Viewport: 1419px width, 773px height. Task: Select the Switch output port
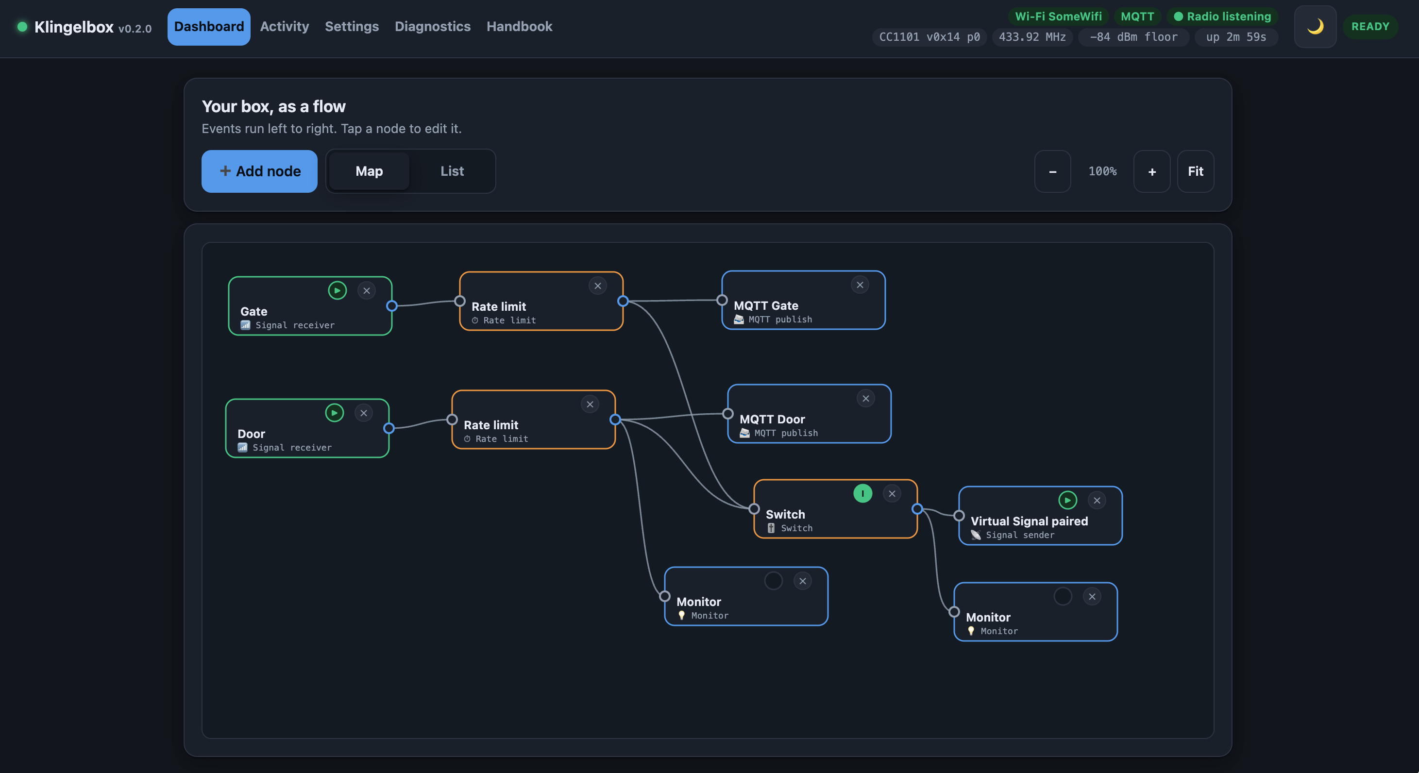pyautogui.click(x=917, y=508)
